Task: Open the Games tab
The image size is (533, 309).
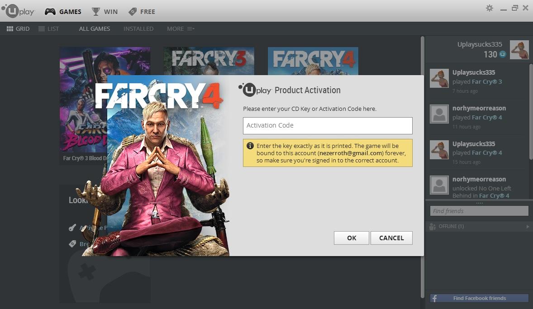Action: [63, 12]
